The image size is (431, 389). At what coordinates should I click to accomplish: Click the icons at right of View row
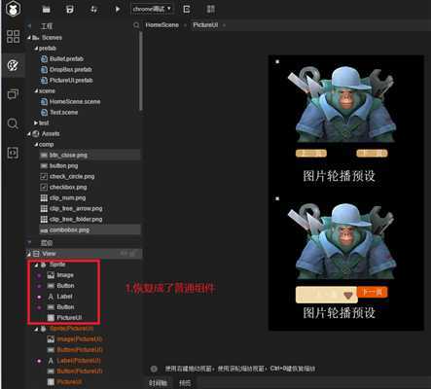(127, 254)
